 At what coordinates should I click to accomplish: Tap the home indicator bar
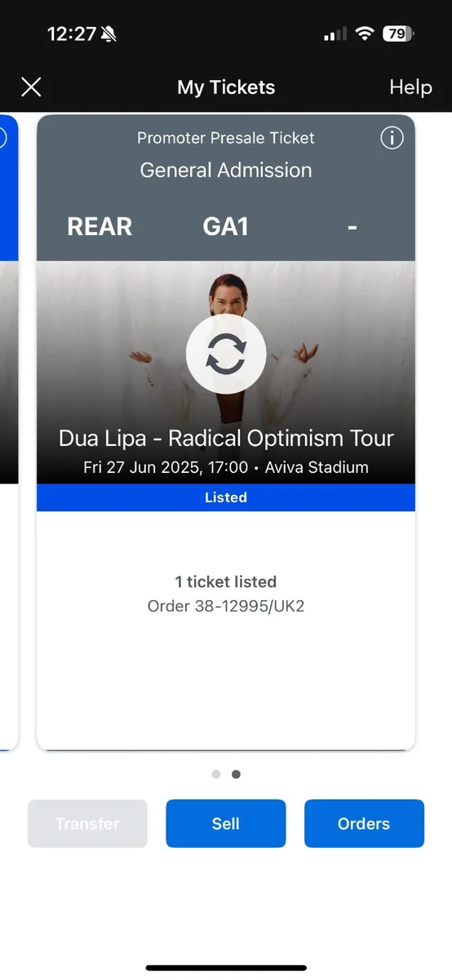[226, 968]
